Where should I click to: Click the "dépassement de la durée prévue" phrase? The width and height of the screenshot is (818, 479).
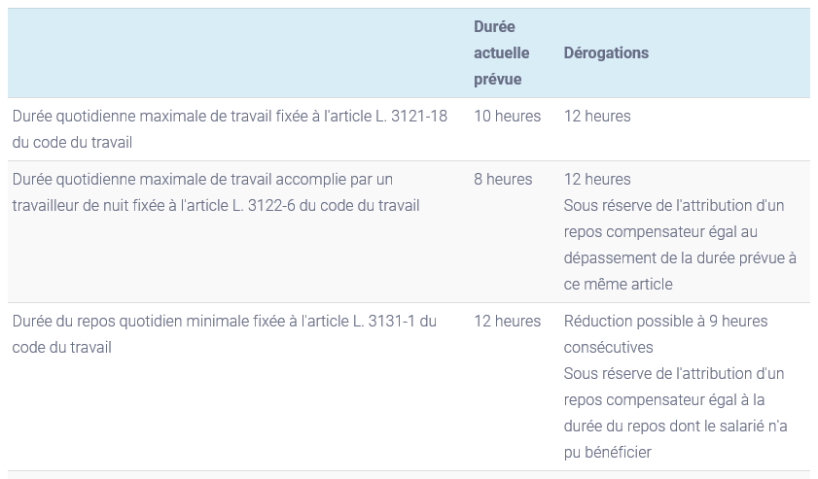click(669, 258)
